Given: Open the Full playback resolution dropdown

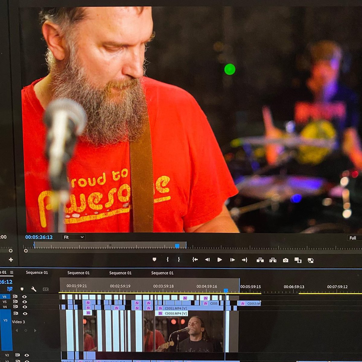Looking at the screenshot, I should click(354, 238).
